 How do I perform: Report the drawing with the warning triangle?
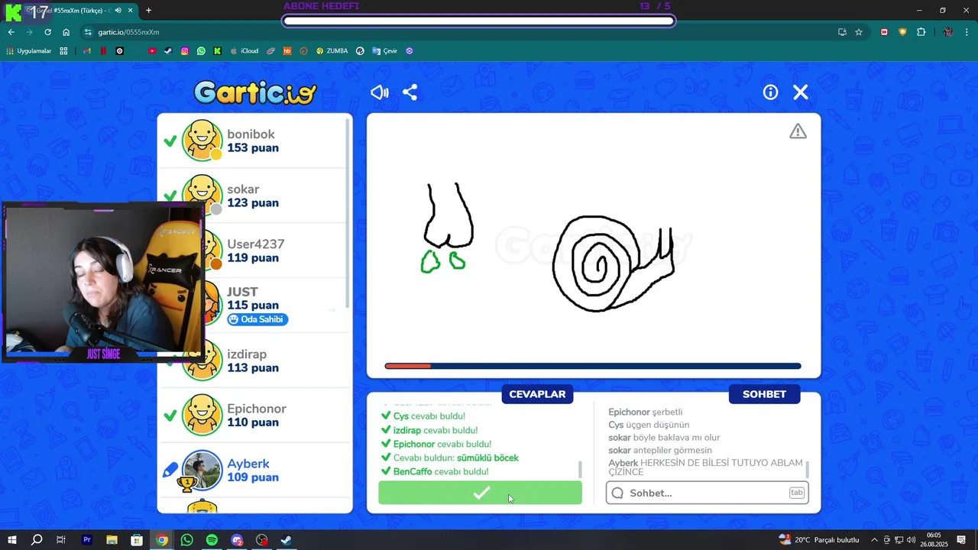coord(798,131)
